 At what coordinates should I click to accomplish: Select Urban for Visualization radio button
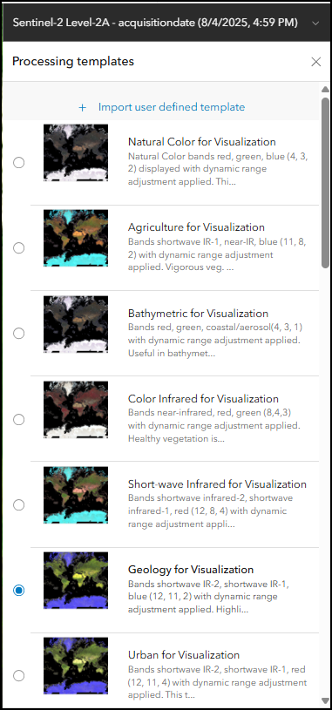(x=18, y=676)
